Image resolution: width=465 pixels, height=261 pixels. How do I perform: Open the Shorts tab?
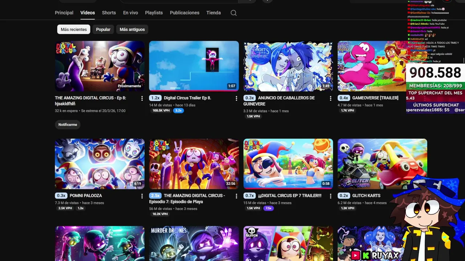109,13
